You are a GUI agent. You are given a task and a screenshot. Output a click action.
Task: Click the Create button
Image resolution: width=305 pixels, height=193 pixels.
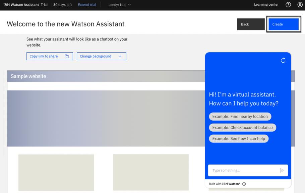coord(284,24)
